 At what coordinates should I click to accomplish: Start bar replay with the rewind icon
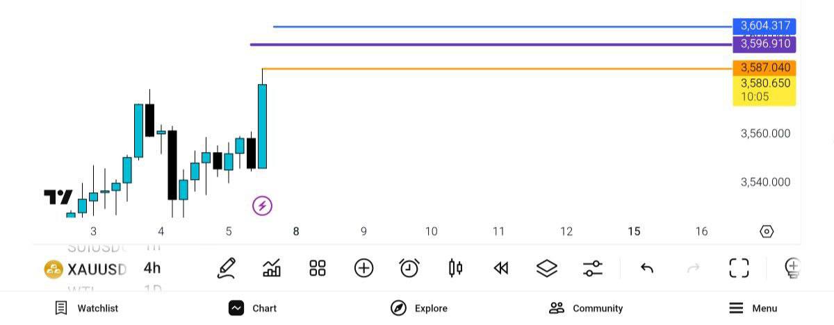point(500,268)
